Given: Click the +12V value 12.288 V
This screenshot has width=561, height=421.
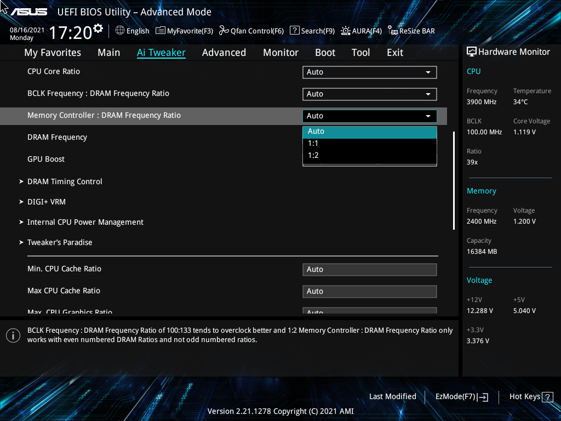Looking at the screenshot, I should pyautogui.click(x=480, y=311).
